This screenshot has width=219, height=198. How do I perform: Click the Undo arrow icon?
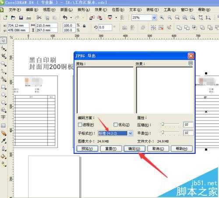tap(65, 18)
